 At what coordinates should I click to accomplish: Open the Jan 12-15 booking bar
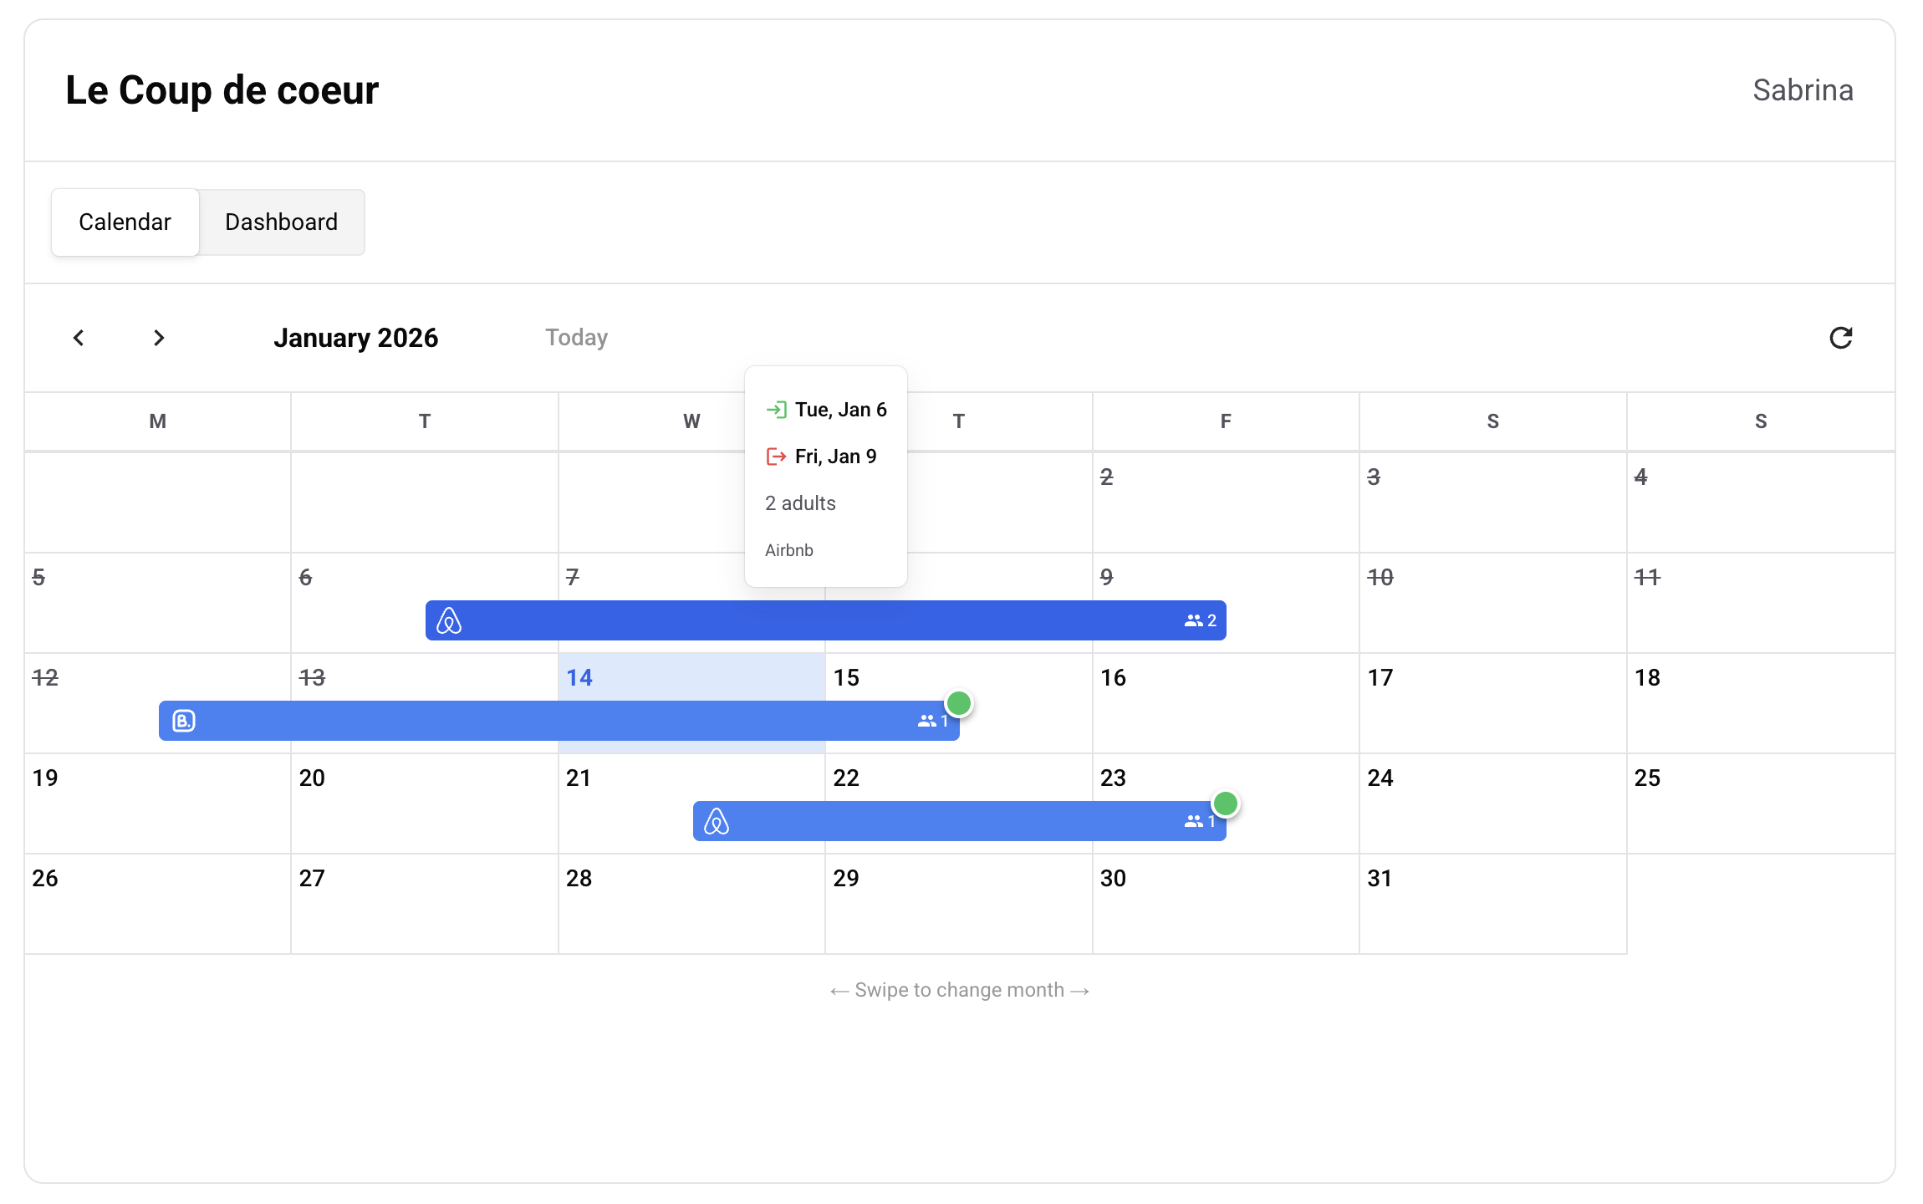(x=552, y=721)
